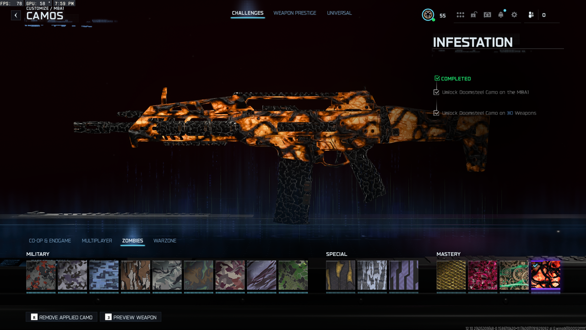Screen dimensions: 586x330
Task: Click the Unlock Doomsteel on M8A1 checkbox
Action: (x=436, y=92)
